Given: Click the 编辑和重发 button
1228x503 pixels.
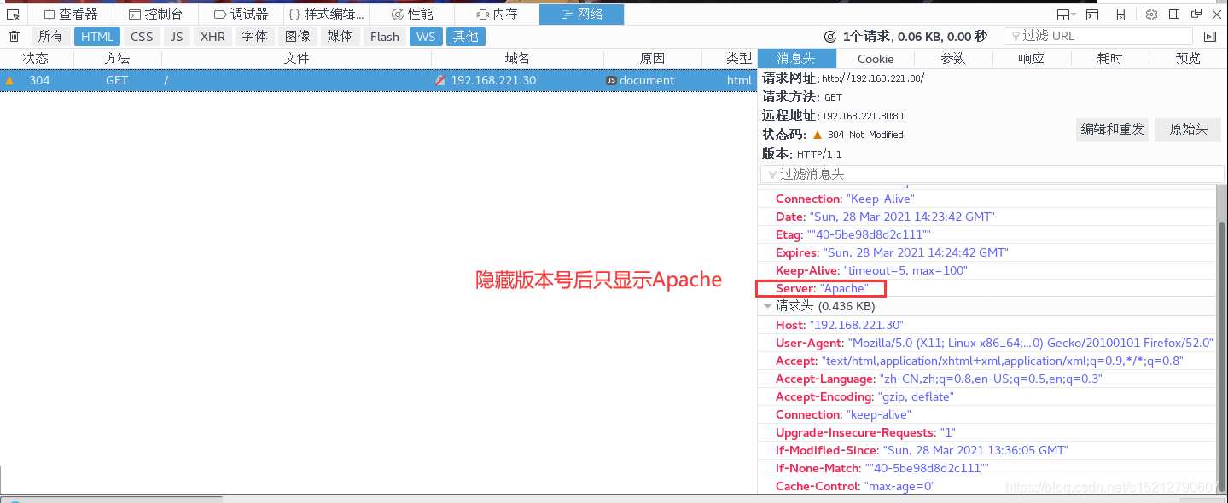Looking at the screenshot, I should coord(1112,130).
